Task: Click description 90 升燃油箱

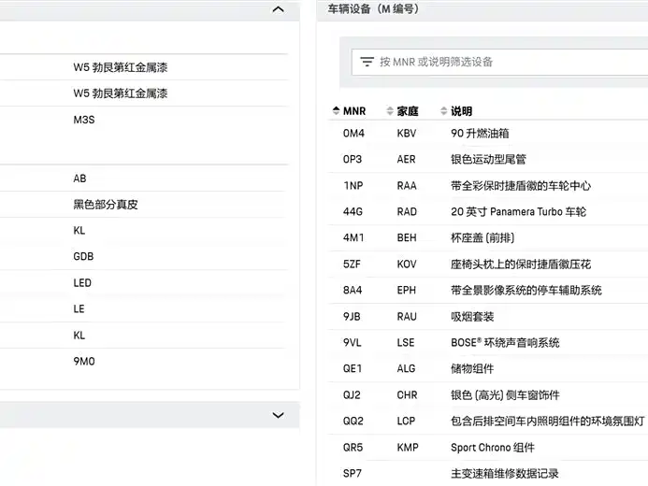Action: (x=480, y=134)
